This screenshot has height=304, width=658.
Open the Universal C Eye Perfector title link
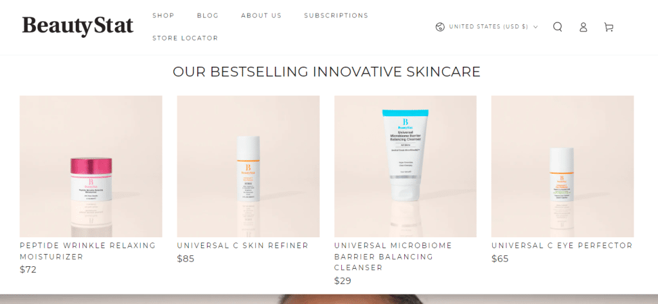click(562, 246)
